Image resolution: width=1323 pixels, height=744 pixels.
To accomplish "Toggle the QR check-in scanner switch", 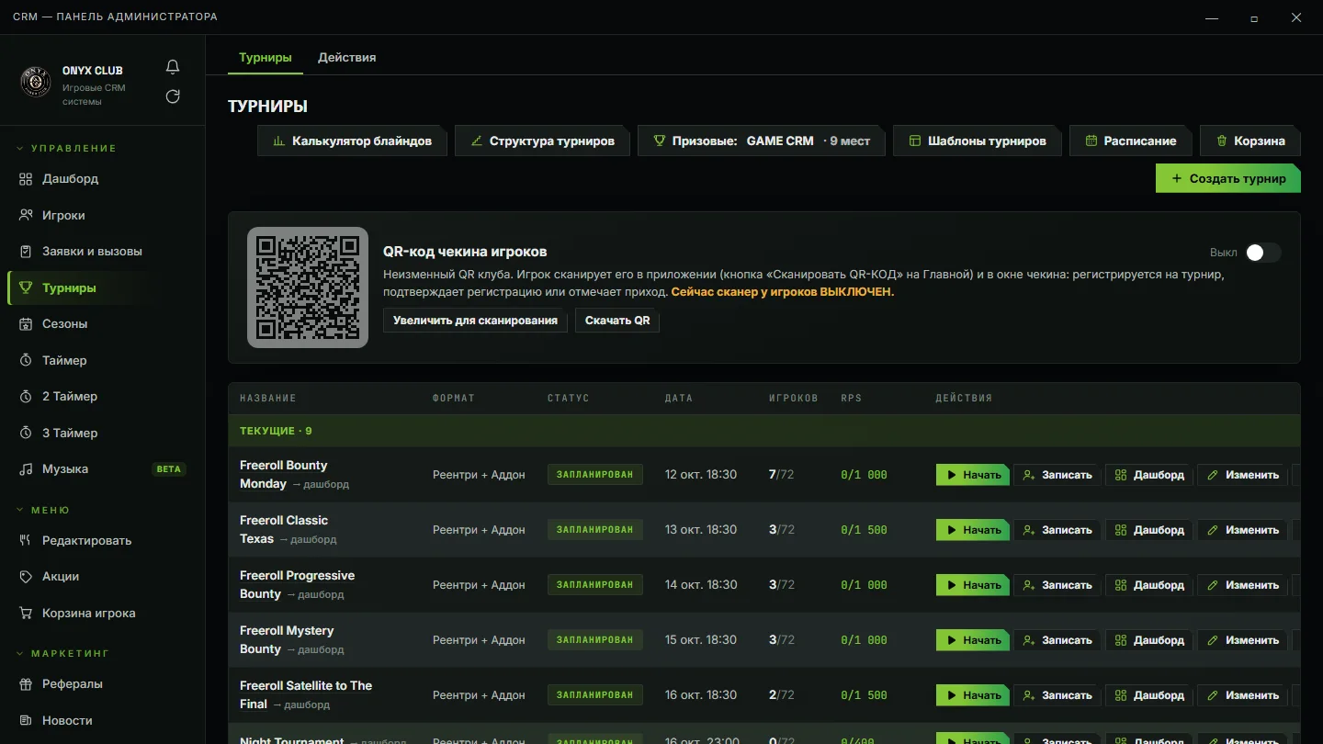I will click(x=1262, y=253).
